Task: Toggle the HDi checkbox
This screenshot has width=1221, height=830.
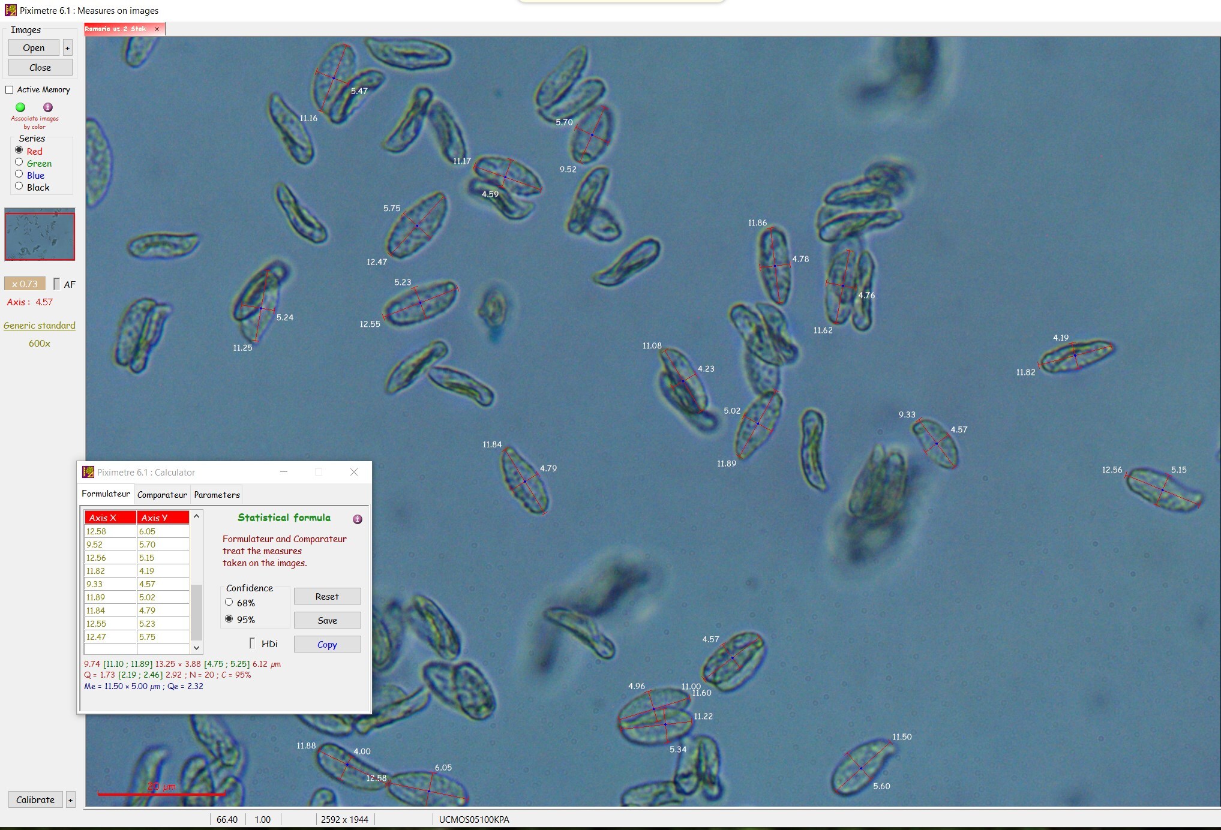Action: tap(253, 643)
